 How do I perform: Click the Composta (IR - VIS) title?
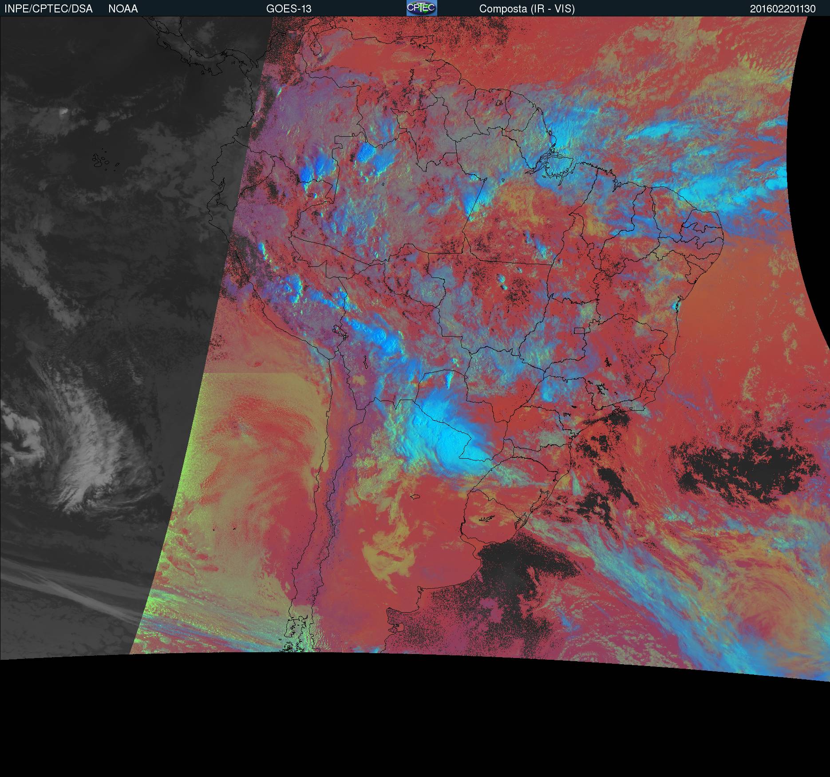pos(527,9)
